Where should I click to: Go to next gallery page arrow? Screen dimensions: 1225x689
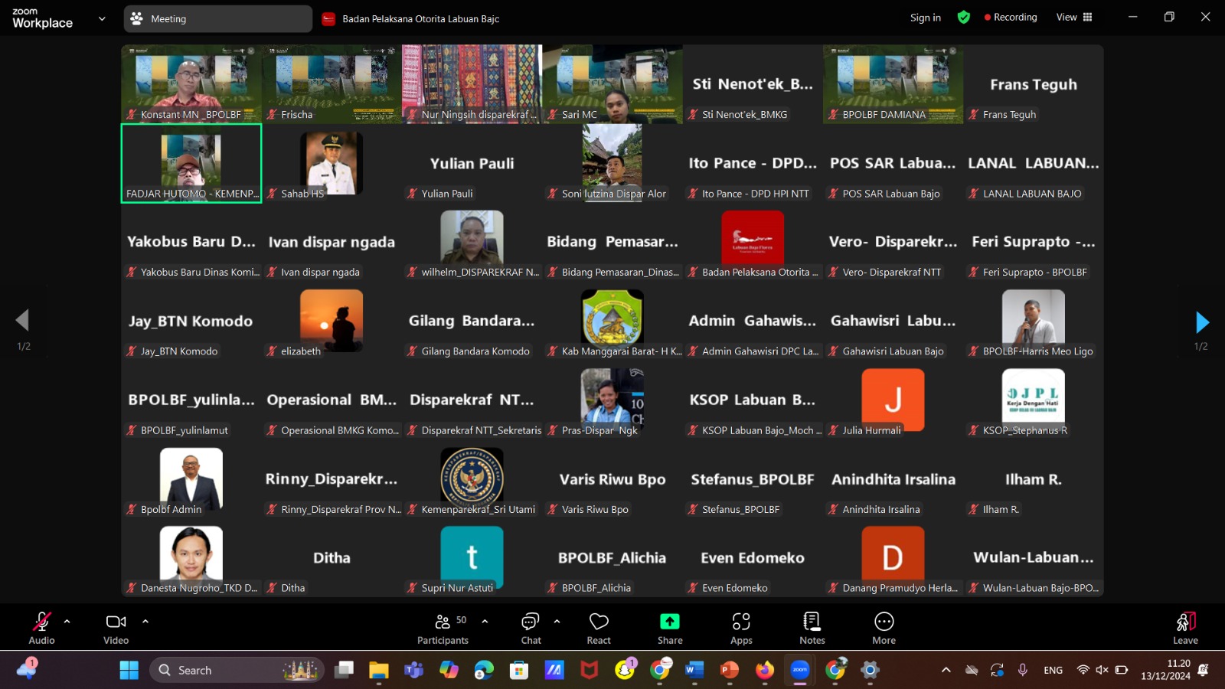(x=1202, y=322)
